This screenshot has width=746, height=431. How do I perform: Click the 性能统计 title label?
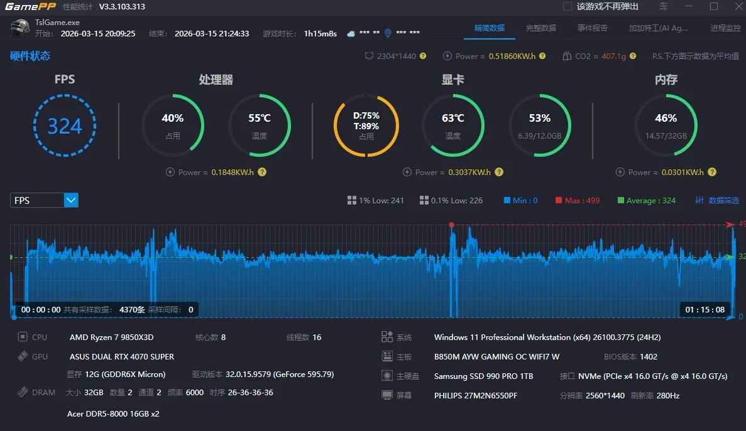77,7
